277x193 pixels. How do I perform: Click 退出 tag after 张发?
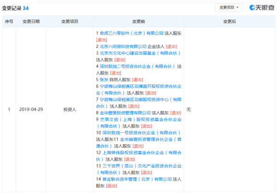point(138,80)
